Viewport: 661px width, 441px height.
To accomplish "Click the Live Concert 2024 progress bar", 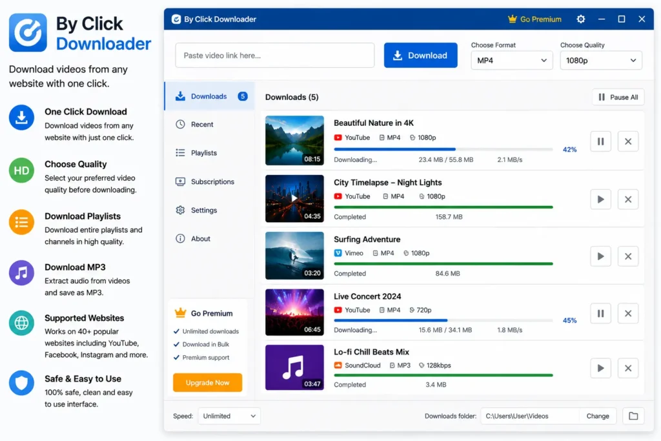I will (443, 320).
